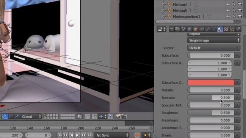This screenshot has width=246, height=138.
Task: Open the Single Image dropdown
Action: (214, 41)
